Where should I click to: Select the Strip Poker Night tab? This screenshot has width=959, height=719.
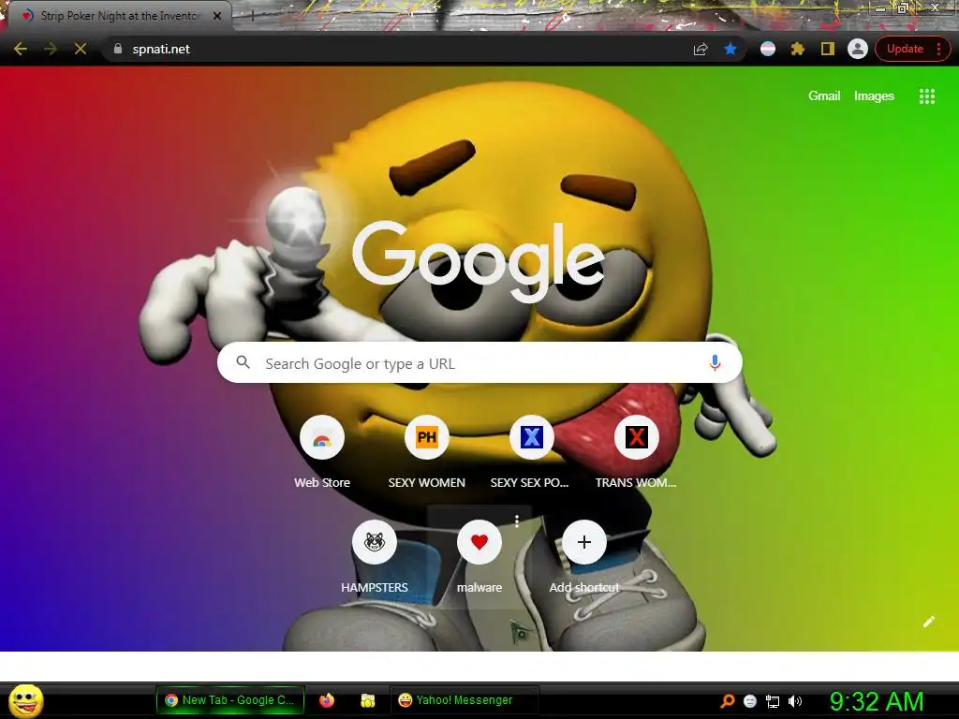(119, 16)
